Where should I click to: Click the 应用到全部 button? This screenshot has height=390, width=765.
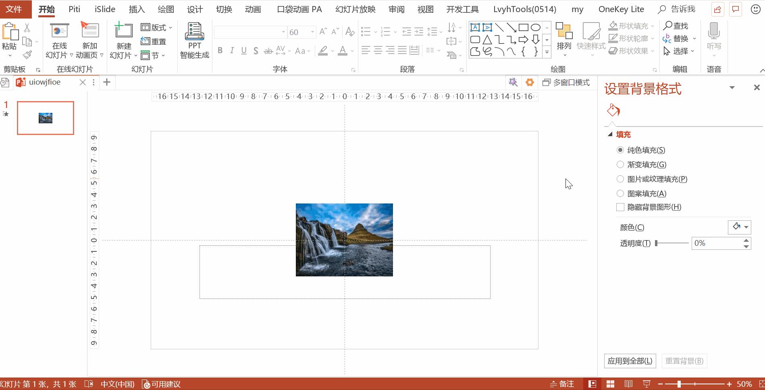click(630, 361)
